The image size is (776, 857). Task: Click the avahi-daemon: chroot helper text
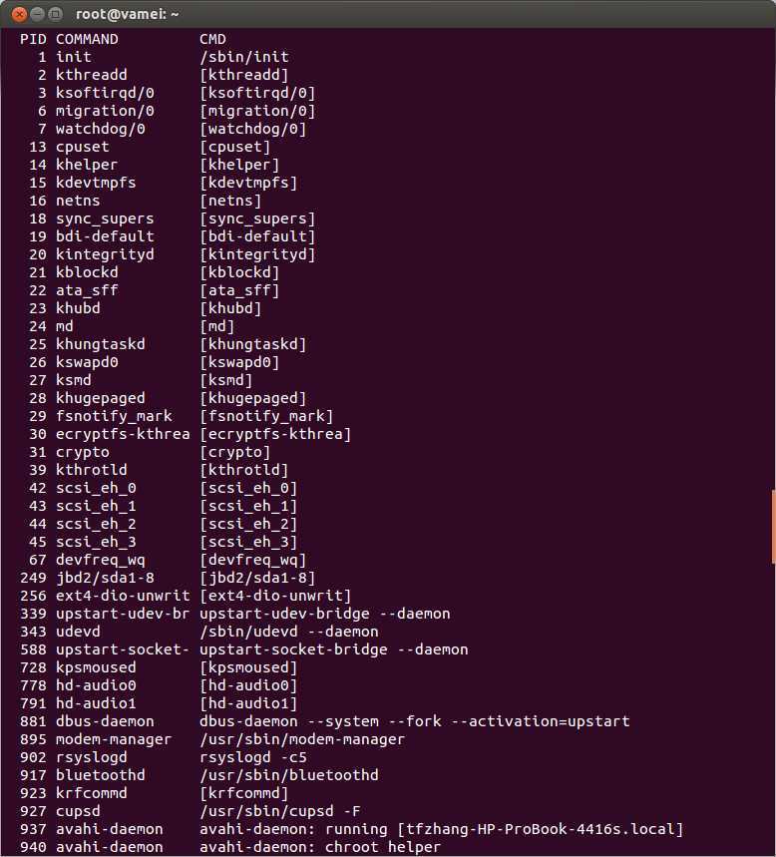(320, 847)
